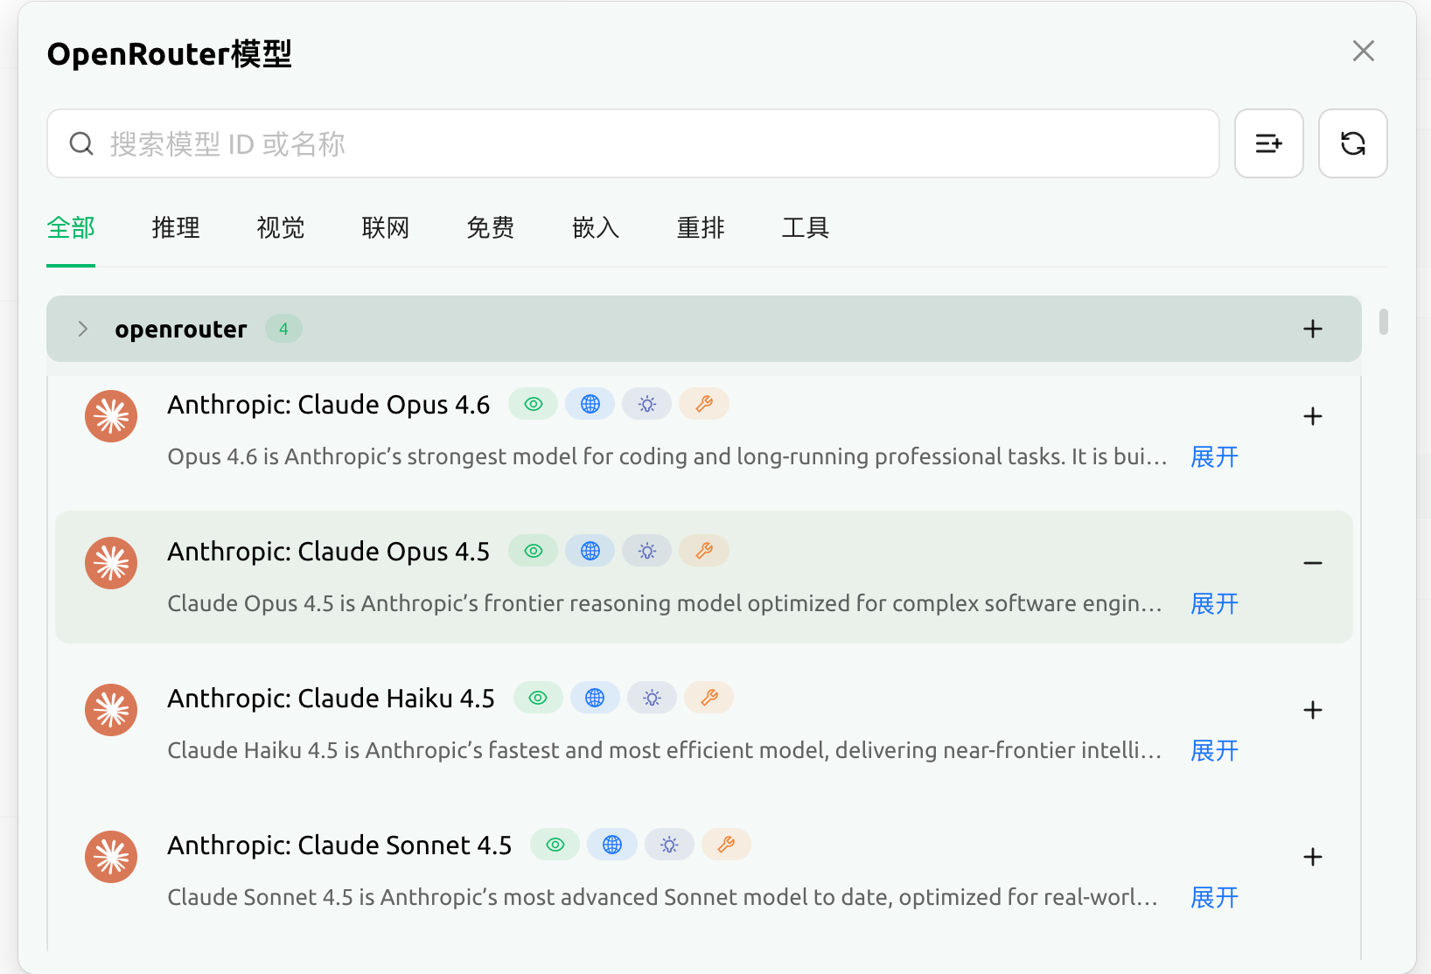The image size is (1431, 974).
Task: Expand description of Claude Opus 4.6
Action: pyautogui.click(x=1214, y=456)
